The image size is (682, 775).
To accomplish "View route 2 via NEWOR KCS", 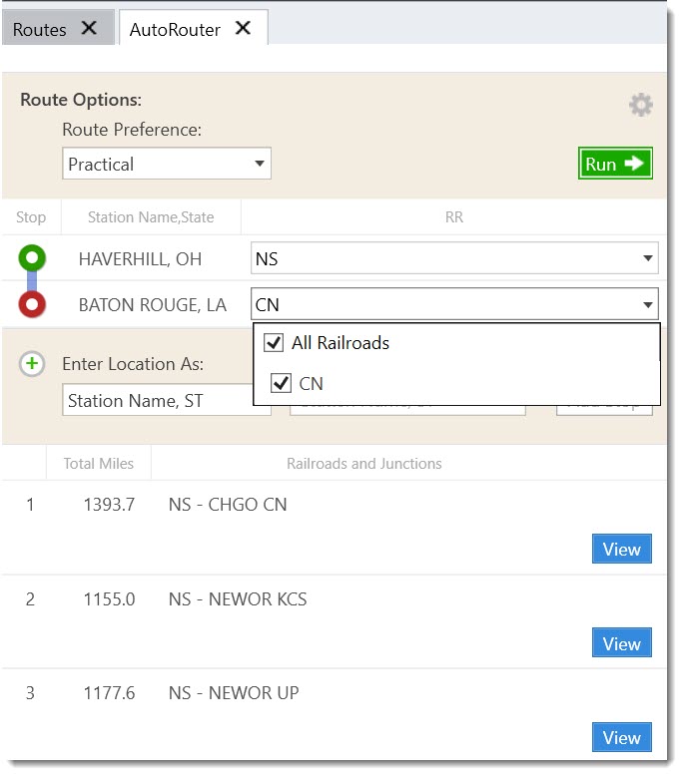I will (x=621, y=643).
